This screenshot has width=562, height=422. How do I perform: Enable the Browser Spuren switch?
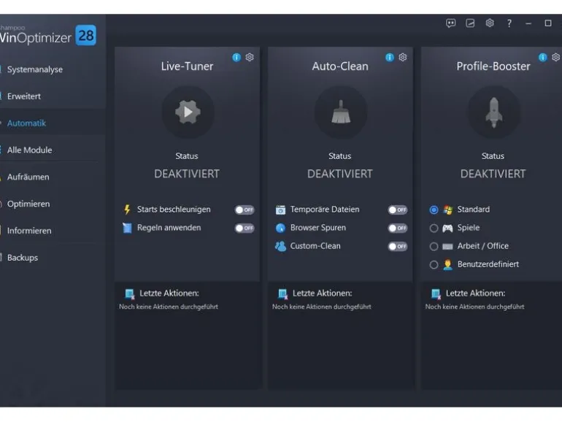pos(398,228)
